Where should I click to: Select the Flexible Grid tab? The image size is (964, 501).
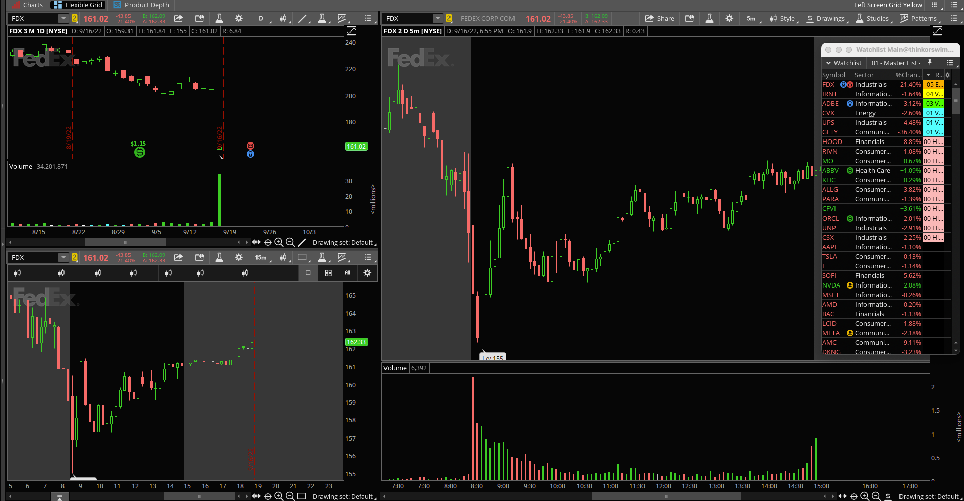pos(78,5)
